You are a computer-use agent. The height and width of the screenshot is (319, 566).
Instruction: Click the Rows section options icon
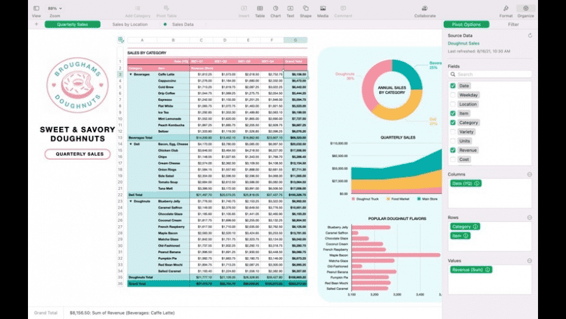click(x=529, y=217)
